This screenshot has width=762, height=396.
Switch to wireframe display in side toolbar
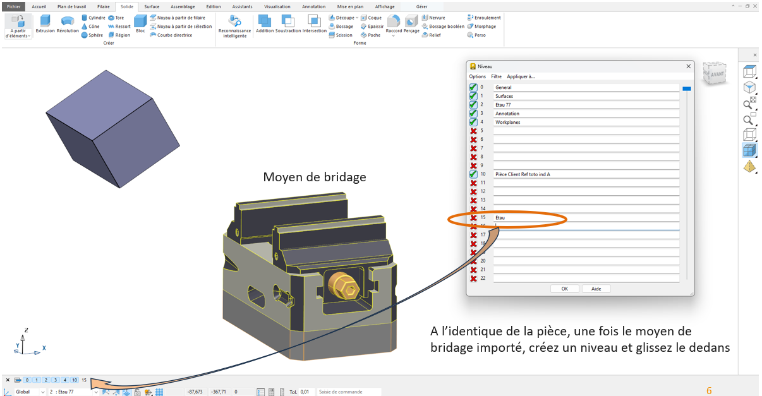pyautogui.click(x=749, y=135)
